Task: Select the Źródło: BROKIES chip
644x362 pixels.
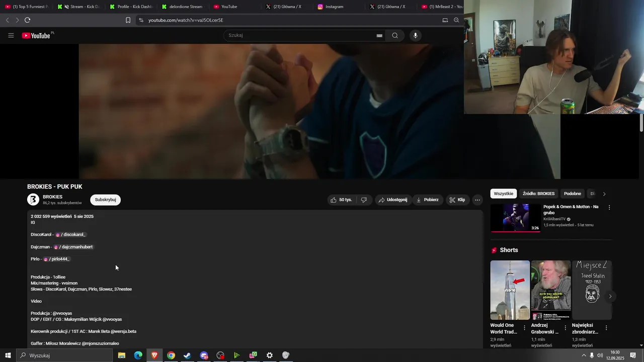Action: coord(538,194)
